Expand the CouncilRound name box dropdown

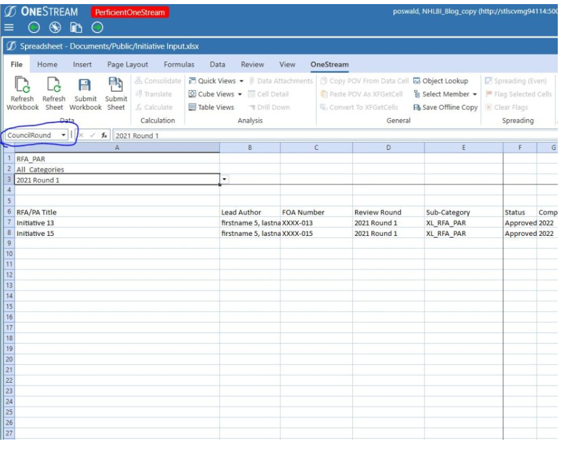[63, 135]
